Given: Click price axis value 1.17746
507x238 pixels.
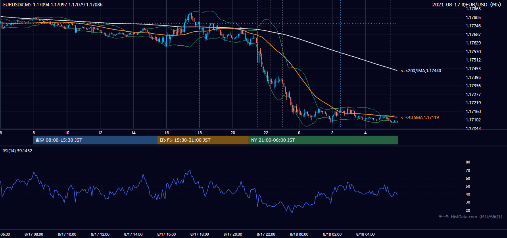Looking at the screenshot, I should 473,26.
